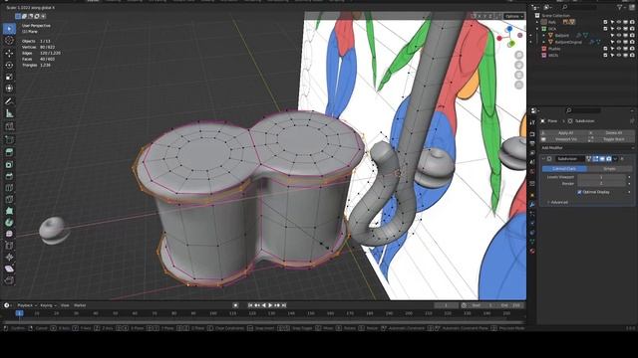The height and width of the screenshot is (358, 638).
Task: Select the Select Box tool
Action: coord(9,29)
